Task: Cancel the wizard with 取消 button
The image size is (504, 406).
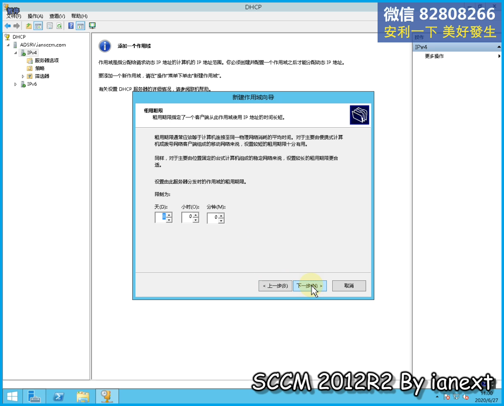Action: pyautogui.click(x=349, y=286)
